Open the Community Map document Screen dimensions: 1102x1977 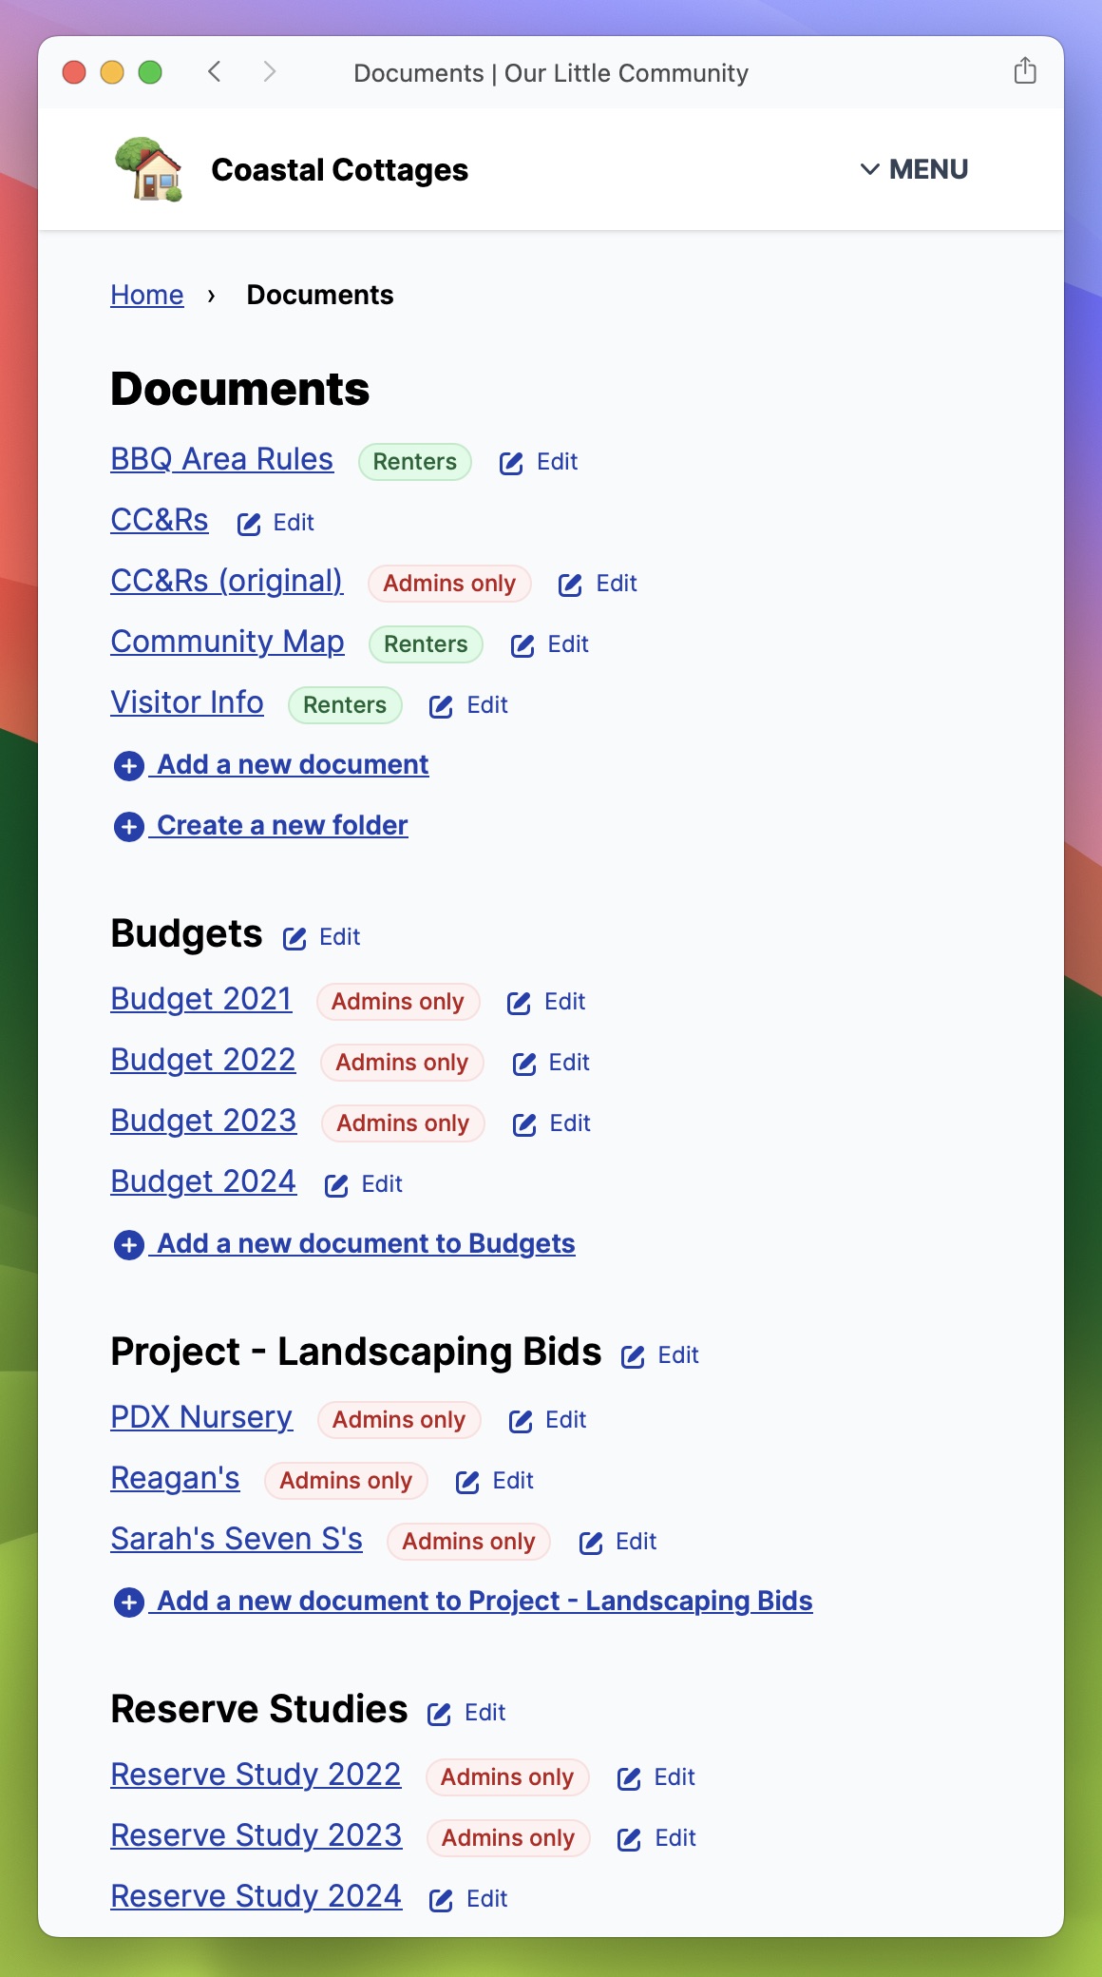tap(227, 642)
